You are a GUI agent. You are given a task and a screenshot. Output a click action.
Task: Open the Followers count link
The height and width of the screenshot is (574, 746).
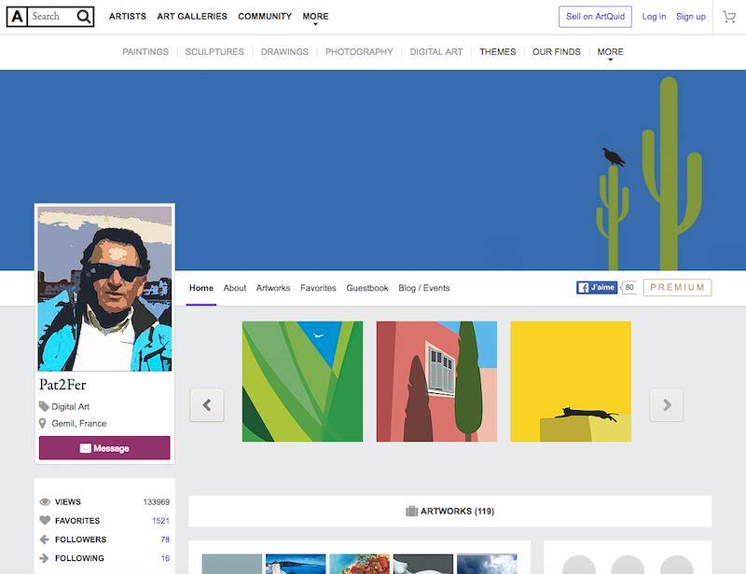click(x=164, y=540)
